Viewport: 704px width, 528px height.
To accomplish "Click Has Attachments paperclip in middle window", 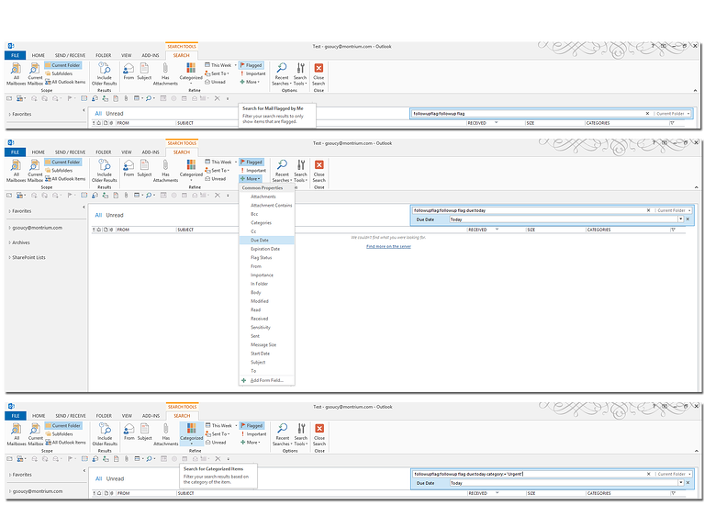I will pos(165,171).
